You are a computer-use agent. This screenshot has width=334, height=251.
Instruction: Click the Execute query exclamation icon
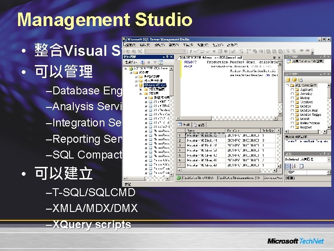(191, 51)
